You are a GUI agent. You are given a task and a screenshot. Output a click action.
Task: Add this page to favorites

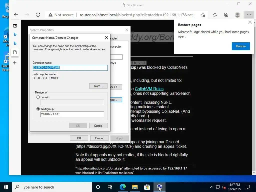point(203,15)
